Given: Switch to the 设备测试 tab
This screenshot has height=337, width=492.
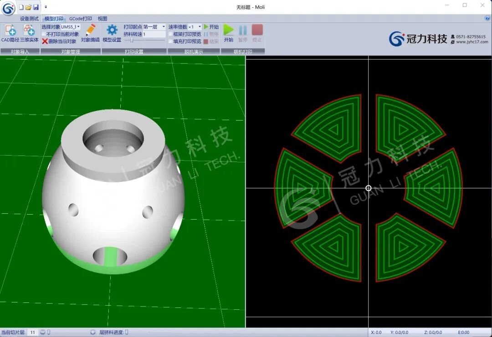Looking at the screenshot, I should [x=29, y=19].
